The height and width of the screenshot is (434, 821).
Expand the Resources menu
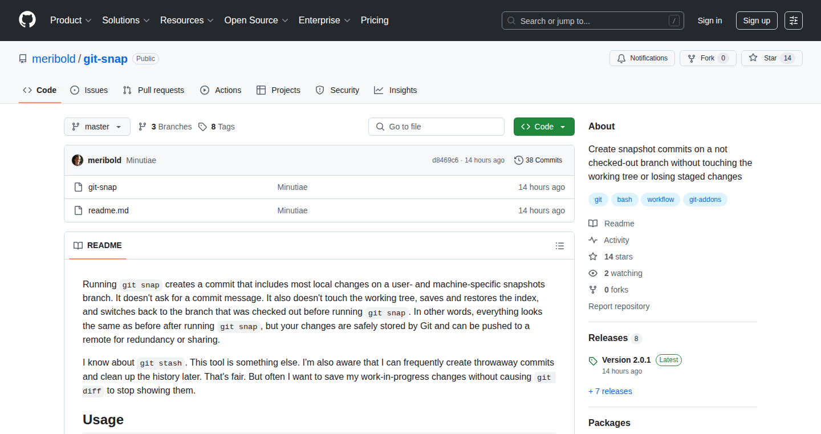point(187,21)
